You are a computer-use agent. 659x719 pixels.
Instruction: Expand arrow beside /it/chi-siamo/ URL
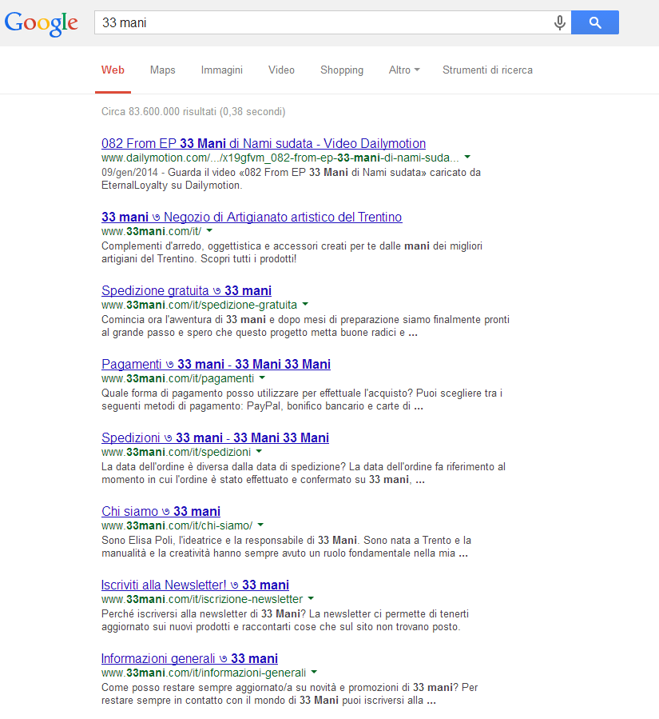click(x=260, y=525)
